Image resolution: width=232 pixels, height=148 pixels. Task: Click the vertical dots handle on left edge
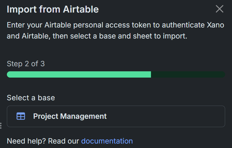pyautogui.click(x=1, y=126)
